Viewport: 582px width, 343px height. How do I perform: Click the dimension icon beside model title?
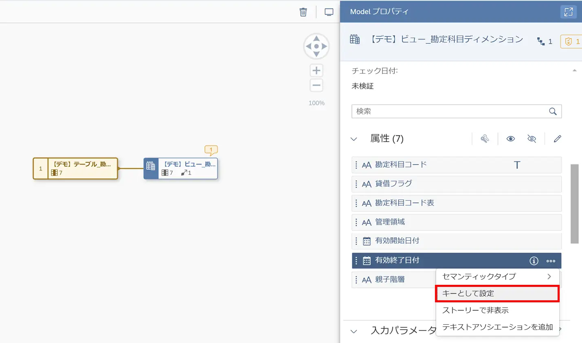click(x=355, y=39)
